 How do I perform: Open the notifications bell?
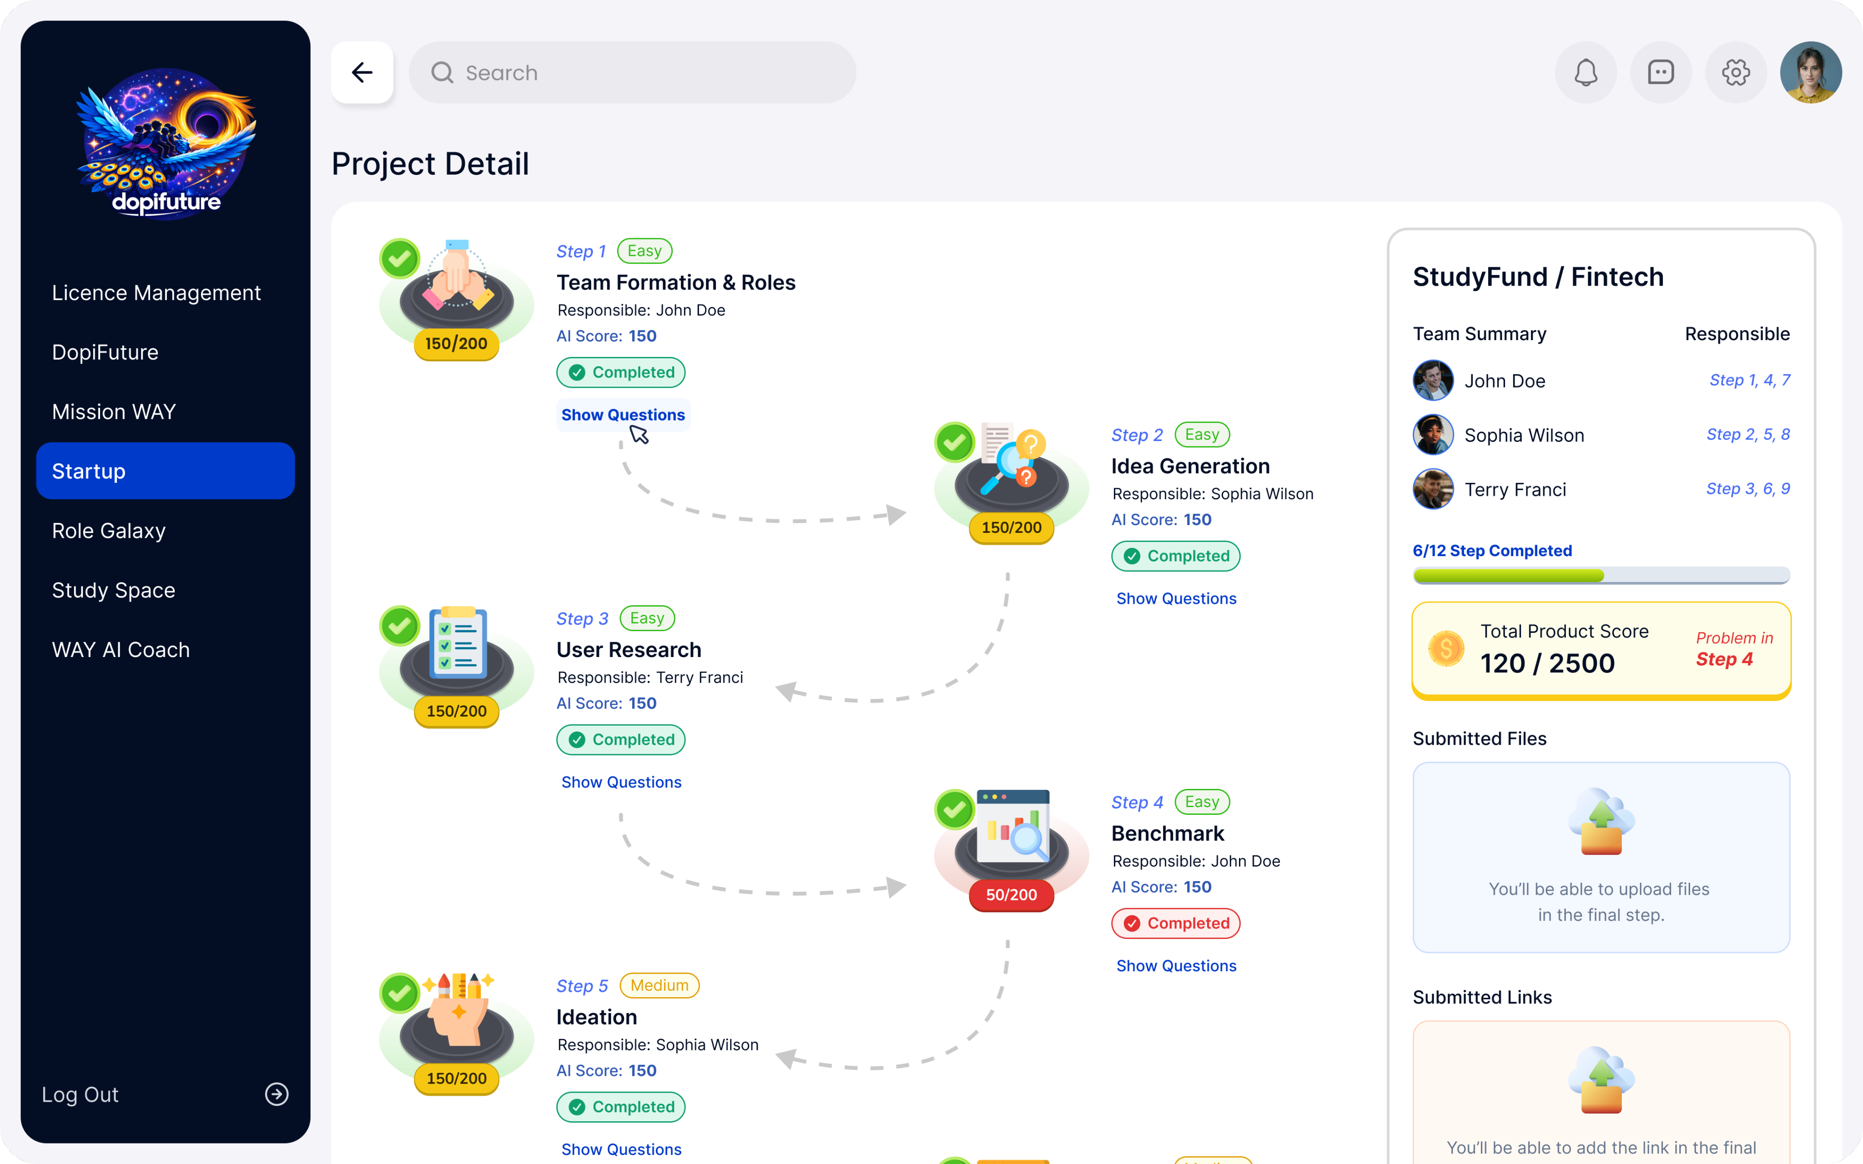coord(1585,72)
